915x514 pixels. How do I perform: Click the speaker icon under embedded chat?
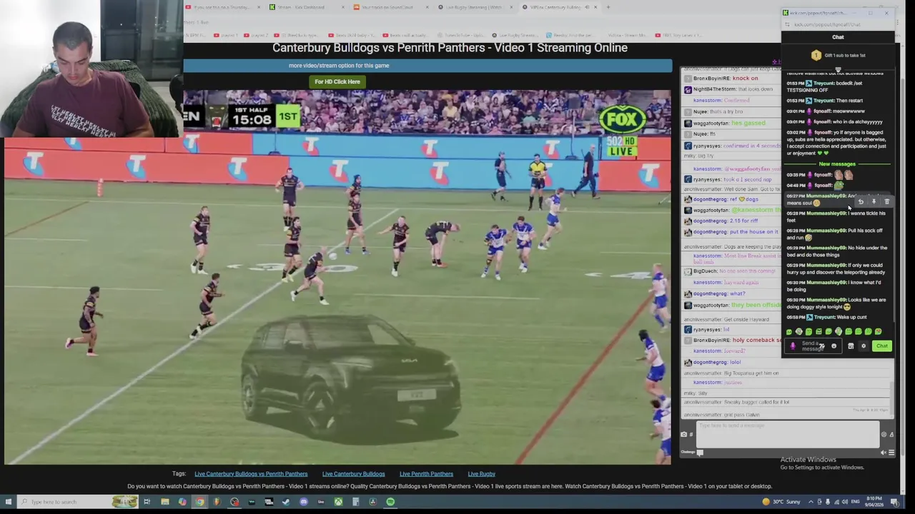point(884,452)
